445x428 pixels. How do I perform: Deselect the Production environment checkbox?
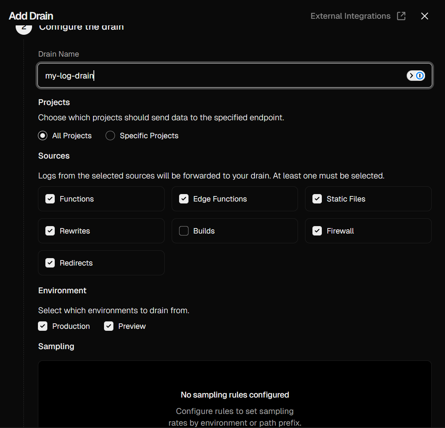43,326
